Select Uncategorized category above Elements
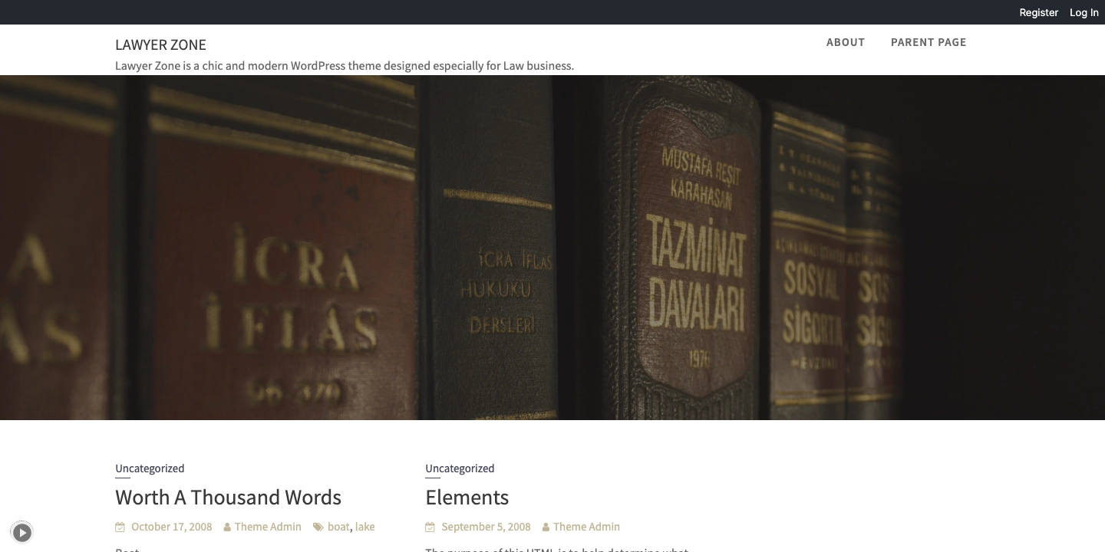 point(460,468)
